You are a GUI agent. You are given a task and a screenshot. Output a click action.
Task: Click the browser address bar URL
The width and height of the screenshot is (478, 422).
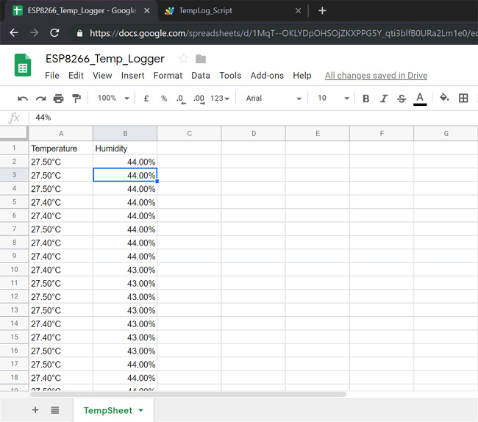pyautogui.click(x=284, y=33)
